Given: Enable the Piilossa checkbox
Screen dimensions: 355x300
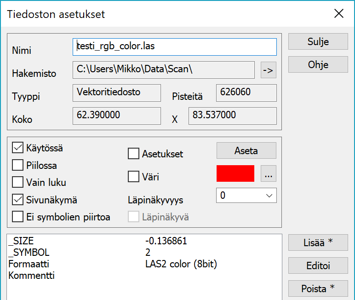Looking at the screenshot, I should point(18,165).
